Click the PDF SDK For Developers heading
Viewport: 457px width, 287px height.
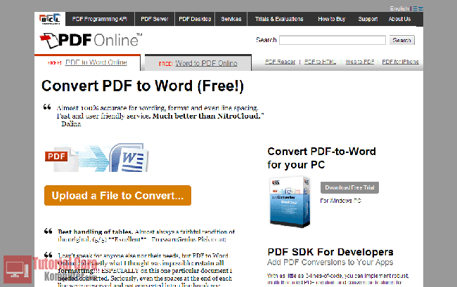tap(330, 252)
